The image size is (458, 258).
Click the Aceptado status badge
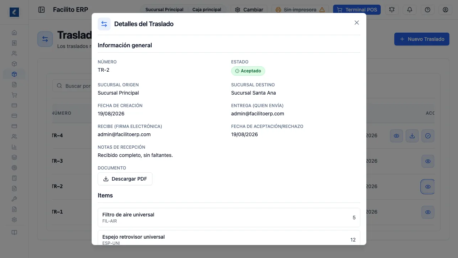248,71
